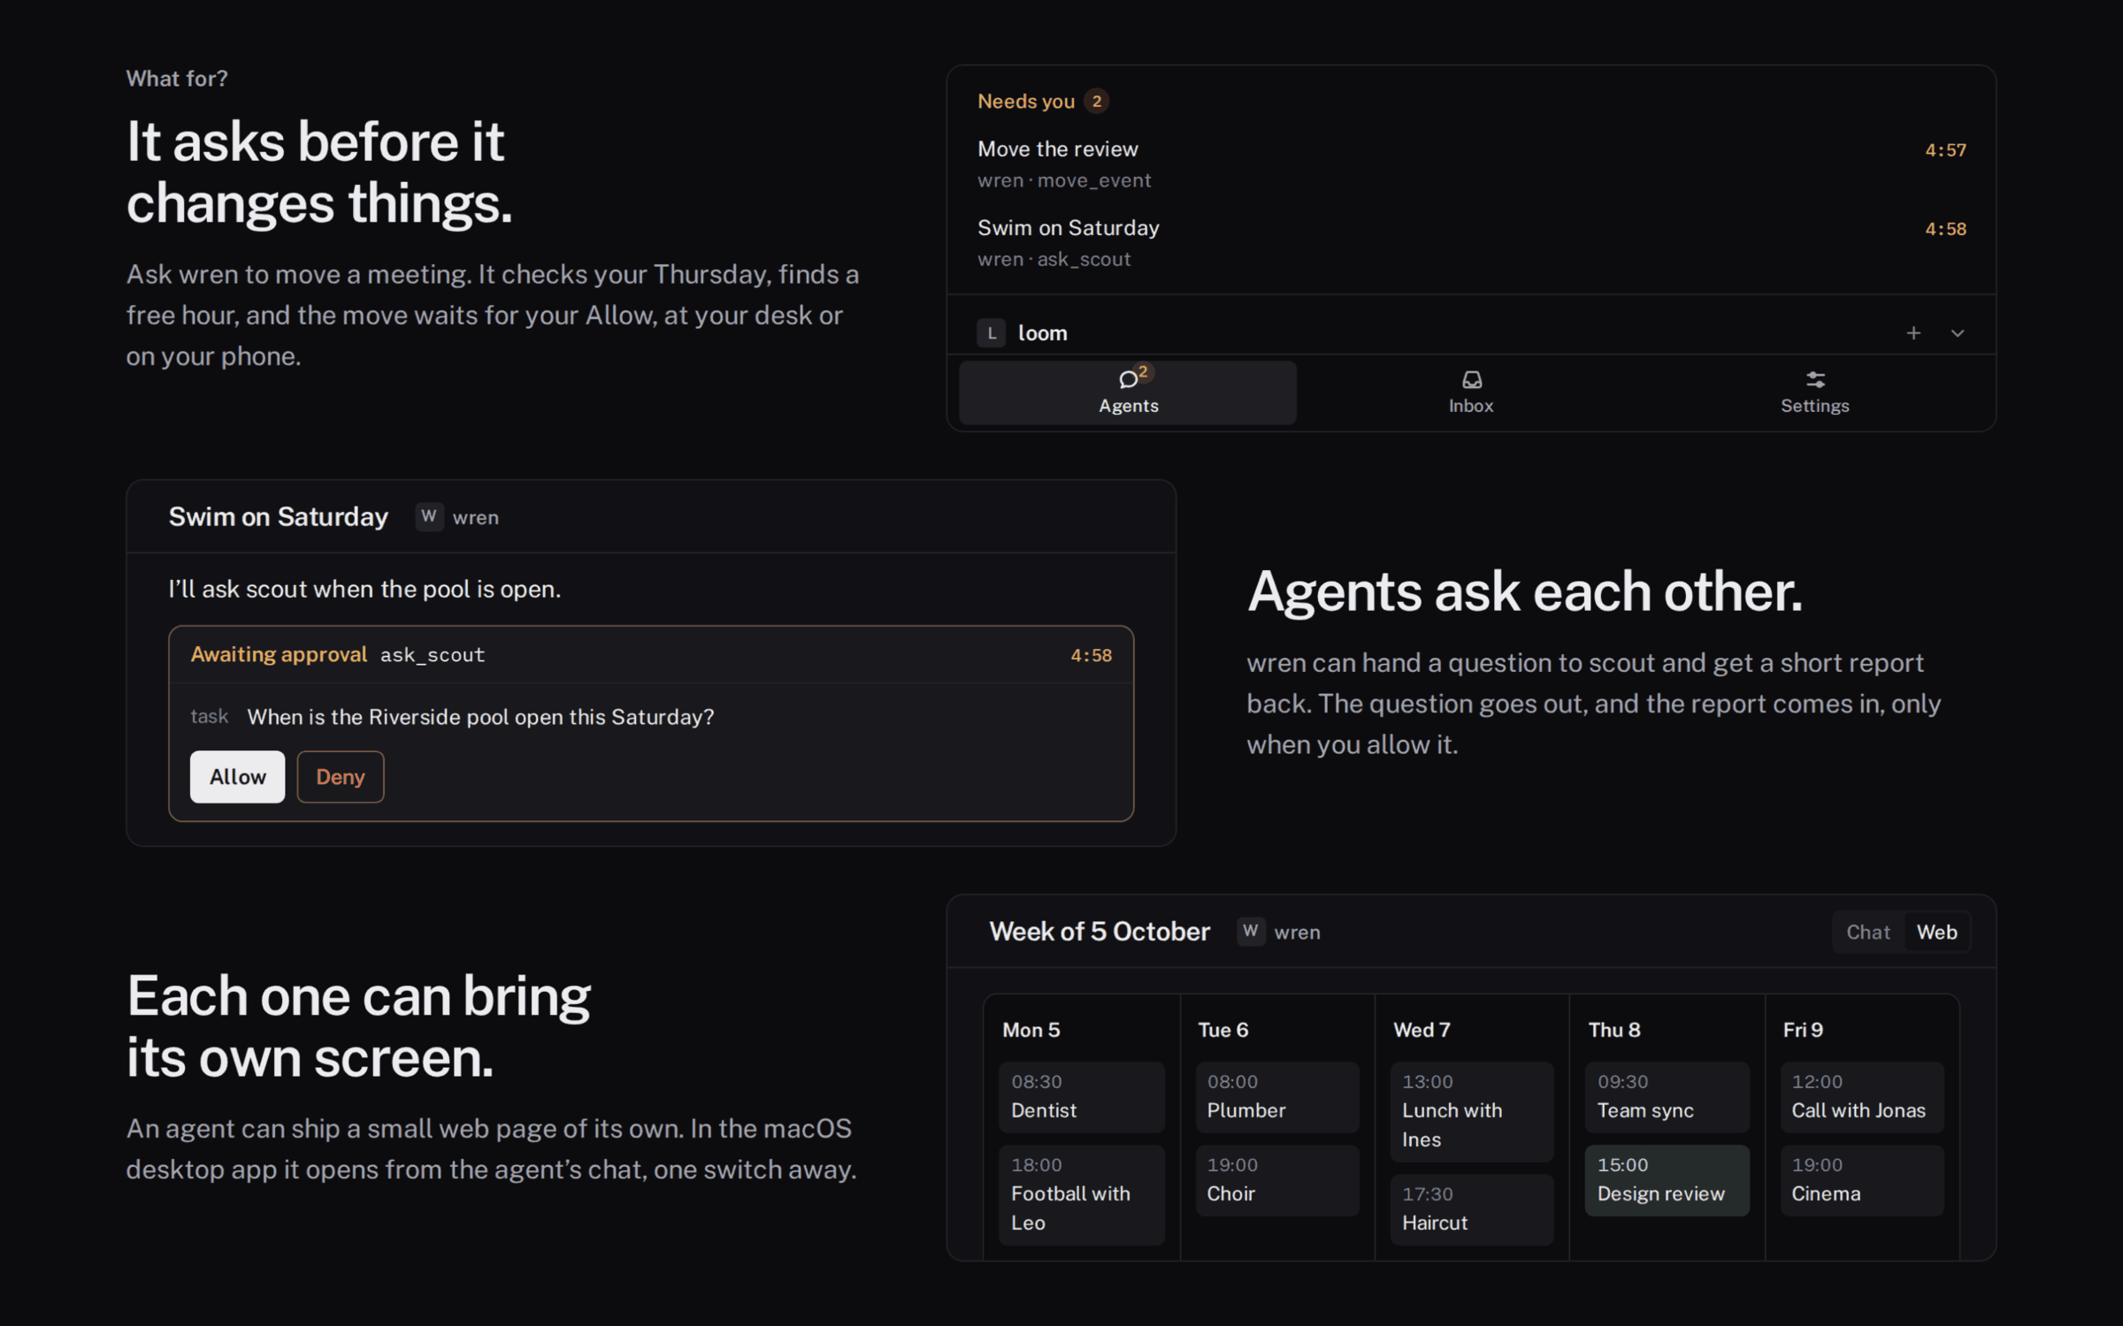This screenshot has width=2123, height=1326.
Task: Click the L avatar beside loom
Action: 992,333
